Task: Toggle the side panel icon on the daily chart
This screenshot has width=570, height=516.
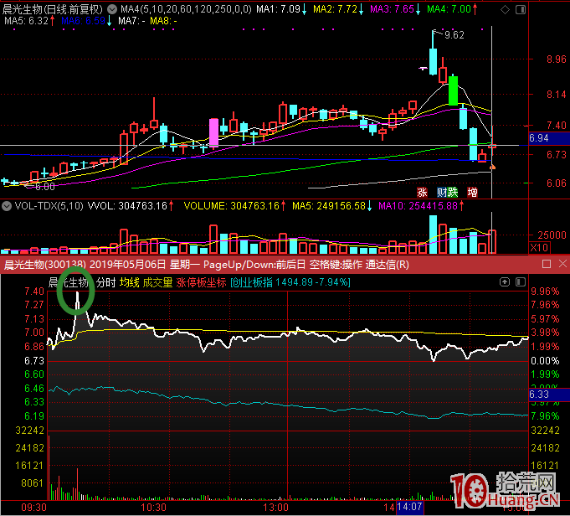Action: [521, 10]
